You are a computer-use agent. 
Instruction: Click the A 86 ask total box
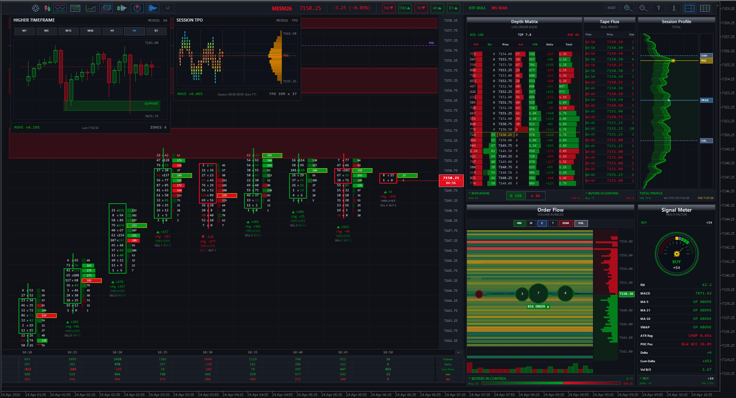(536, 196)
